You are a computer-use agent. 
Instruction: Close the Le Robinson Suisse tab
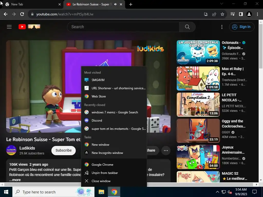click(x=121, y=5)
